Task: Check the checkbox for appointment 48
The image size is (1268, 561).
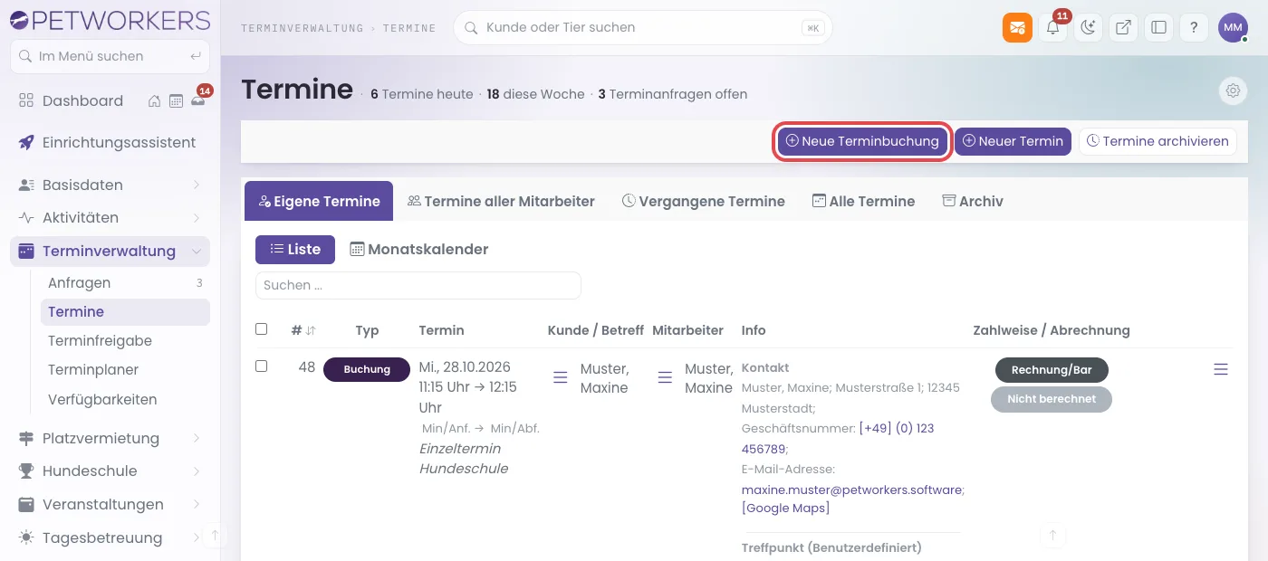Action: (262, 366)
